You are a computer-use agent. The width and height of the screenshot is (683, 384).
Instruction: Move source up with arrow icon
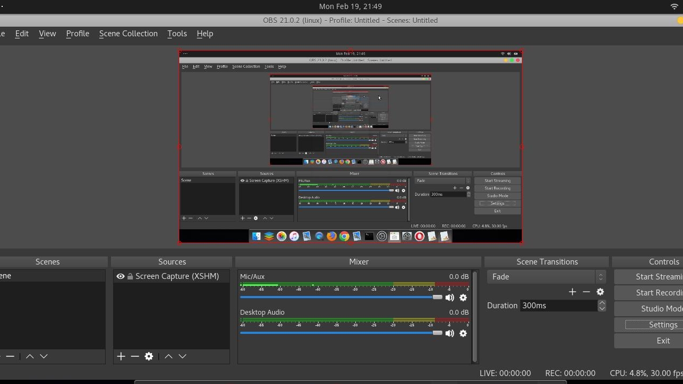coord(169,356)
